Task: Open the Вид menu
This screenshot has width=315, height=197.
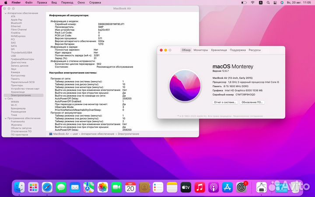Action: click(x=54, y=3)
